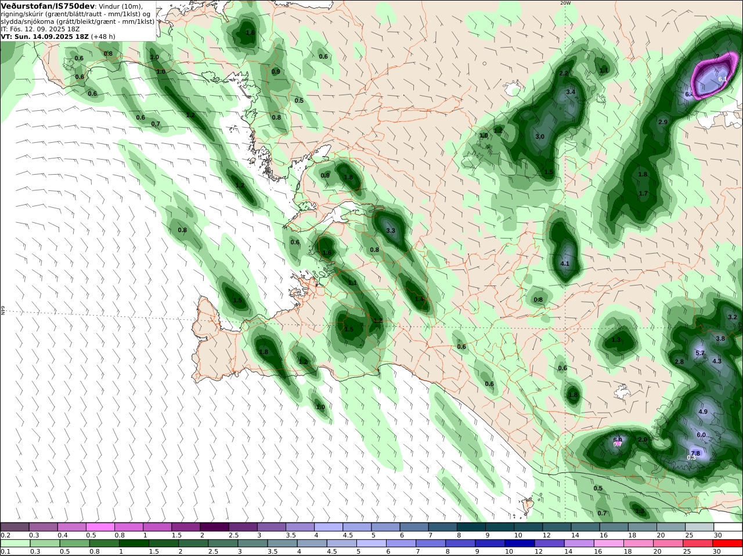Click the 4.3 precipitation value on the map
The image size is (743, 556).
717,362
